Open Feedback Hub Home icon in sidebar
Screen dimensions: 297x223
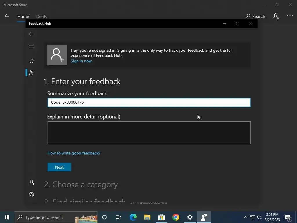pos(31,61)
